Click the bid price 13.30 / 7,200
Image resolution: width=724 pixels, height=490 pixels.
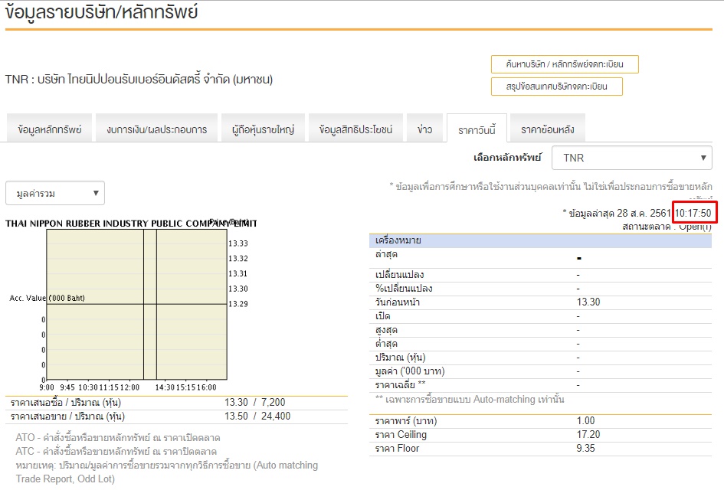(x=255, y=402)
